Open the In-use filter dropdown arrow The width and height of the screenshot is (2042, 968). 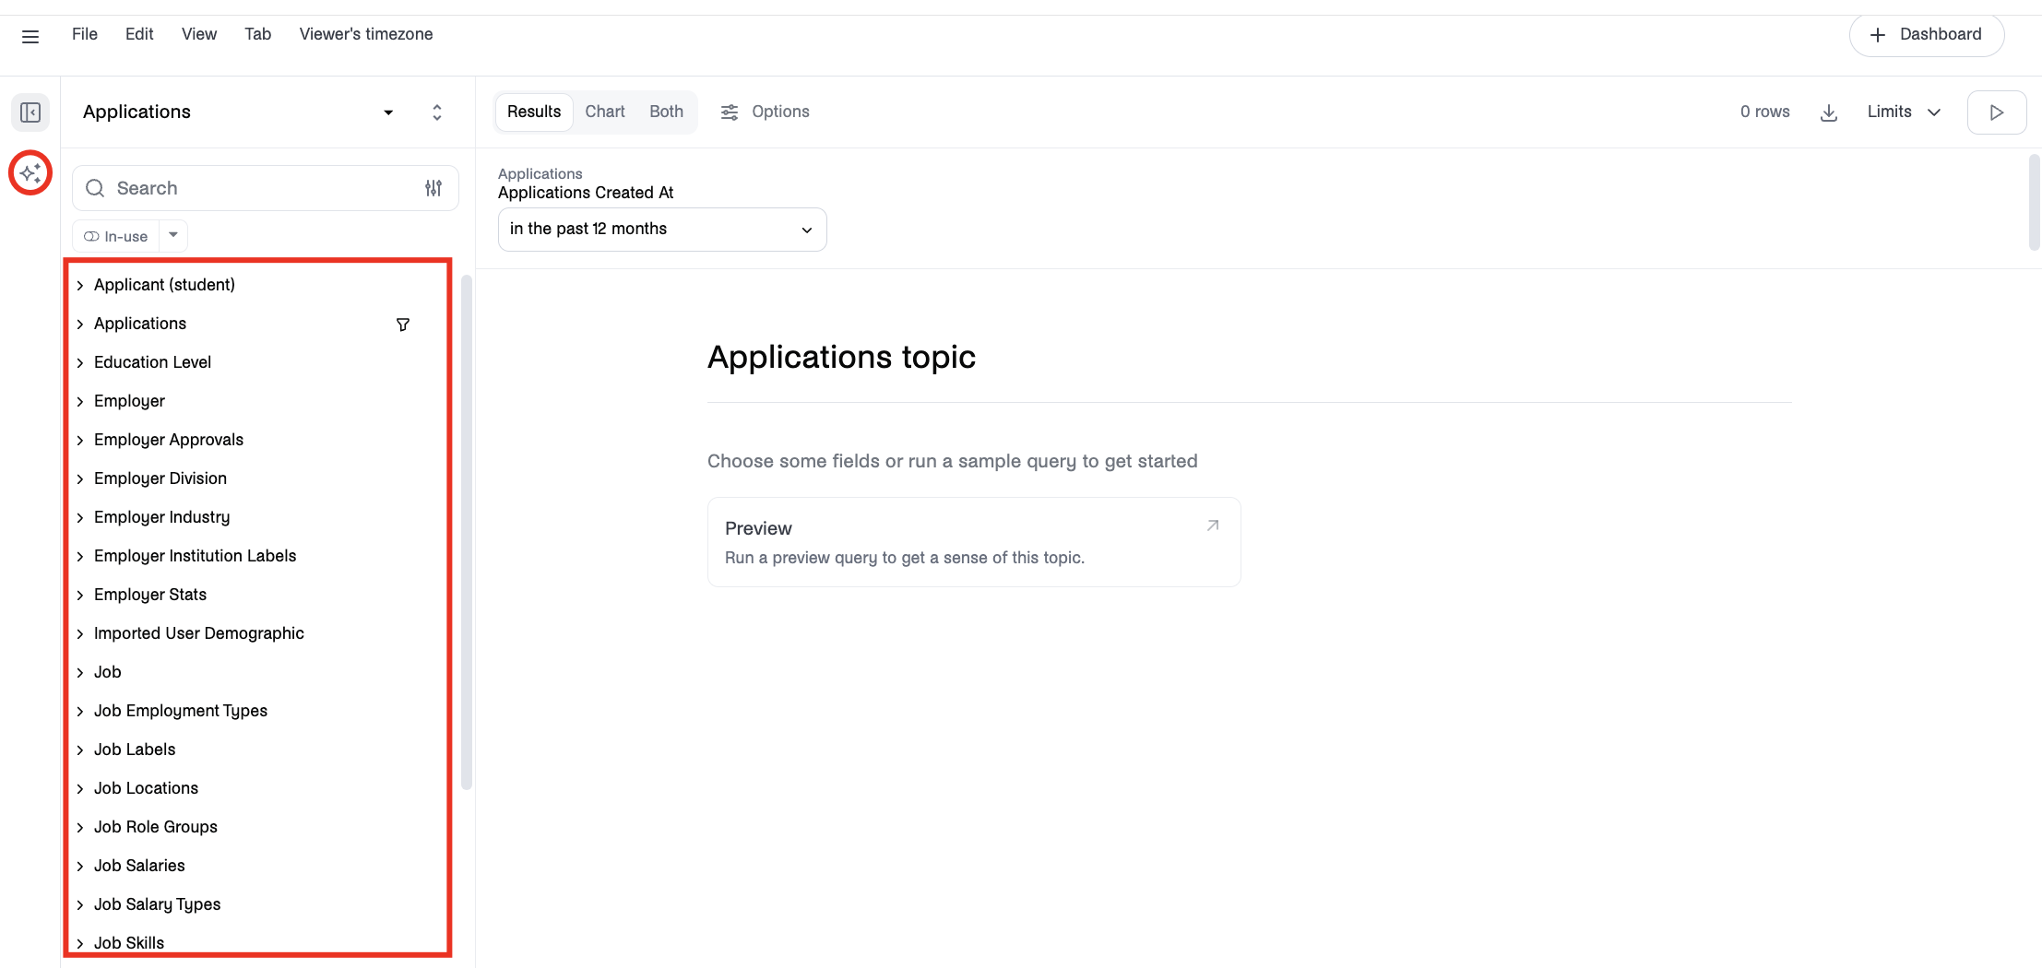click(173, 236)
